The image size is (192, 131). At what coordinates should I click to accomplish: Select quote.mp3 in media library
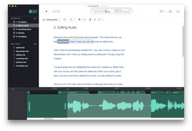point(20,47)
